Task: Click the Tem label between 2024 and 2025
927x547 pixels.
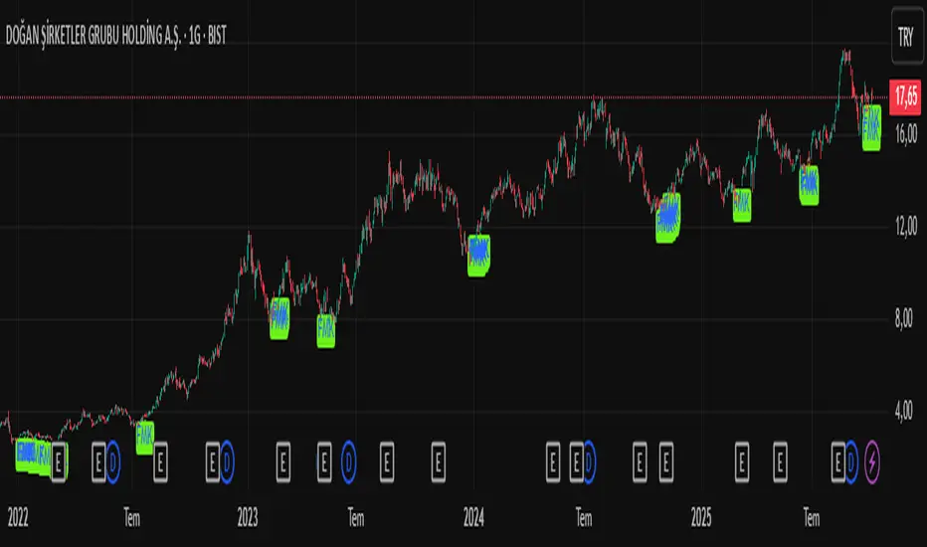Action: click(584, 518)
